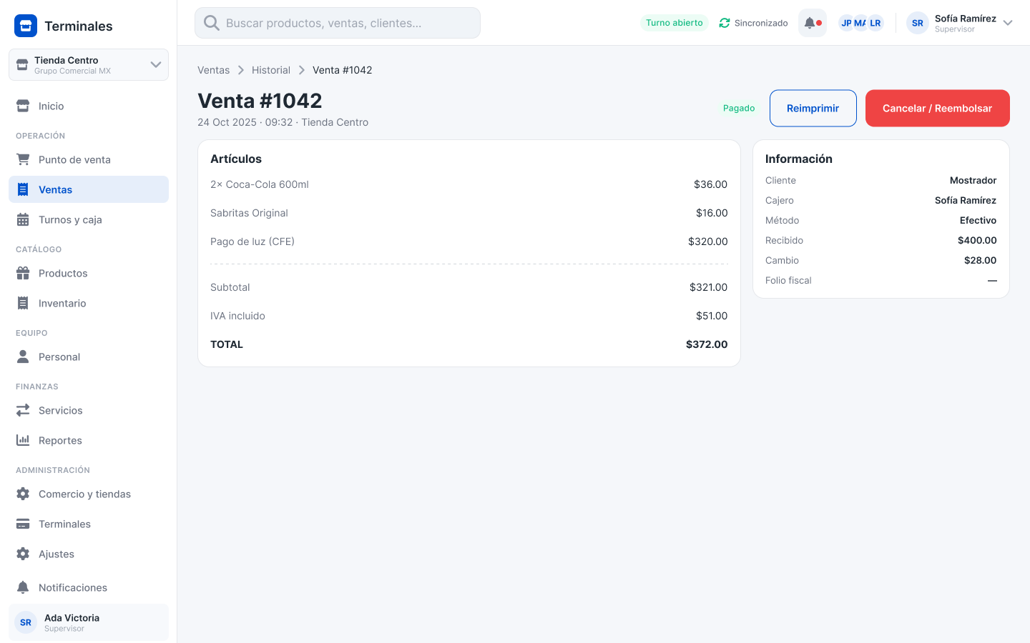This screenshot has height=643, width=1030.
Task: Click the Servicios transfer arrows icon
Action: click(23, 410)
